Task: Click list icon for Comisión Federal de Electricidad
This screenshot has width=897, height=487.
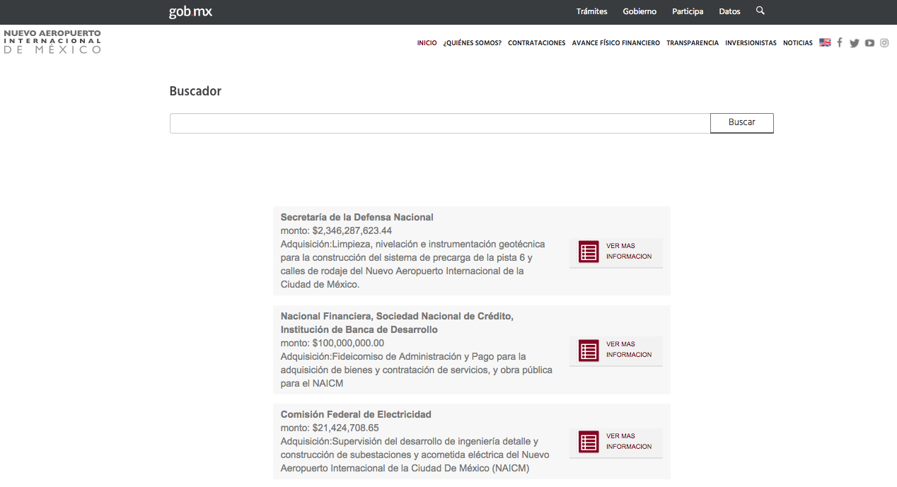Action: [589, 442]
